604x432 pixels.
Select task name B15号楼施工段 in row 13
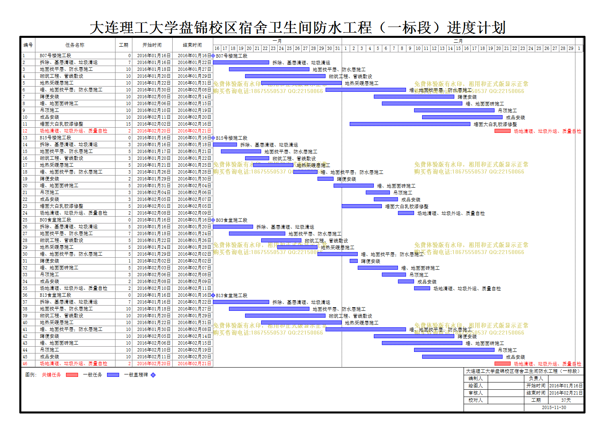click(x=56, y=138)
